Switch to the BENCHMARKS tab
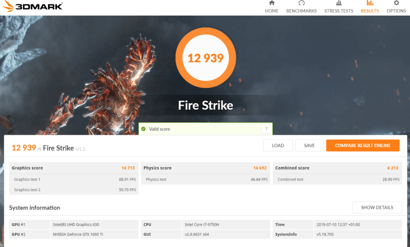 point(301,11)
